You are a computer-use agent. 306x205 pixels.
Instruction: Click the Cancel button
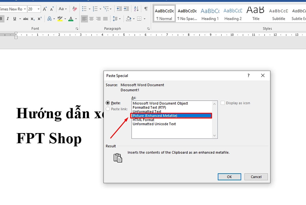point(256,177)
